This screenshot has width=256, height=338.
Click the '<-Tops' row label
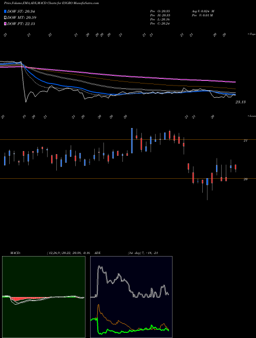251,34
